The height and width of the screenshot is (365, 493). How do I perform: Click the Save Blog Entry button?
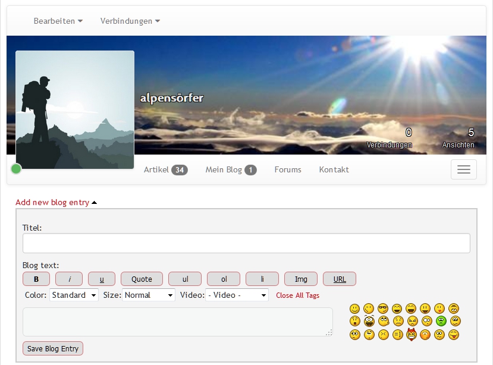point(53,348)
